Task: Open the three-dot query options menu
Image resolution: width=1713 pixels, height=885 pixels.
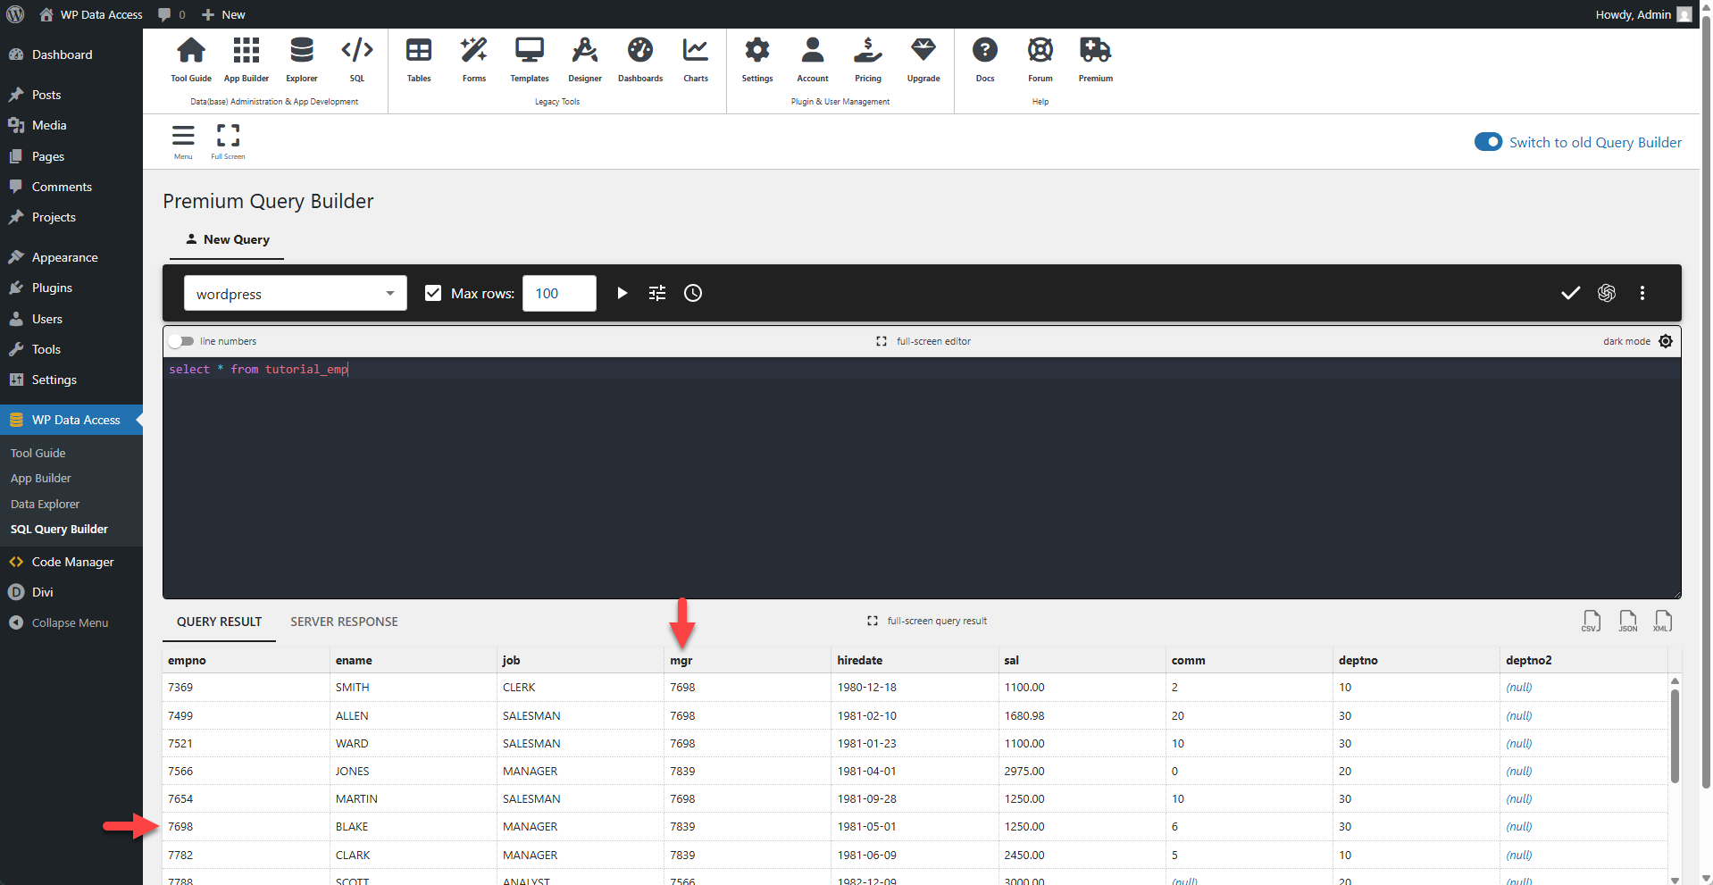Action: tap(1642, 293)
